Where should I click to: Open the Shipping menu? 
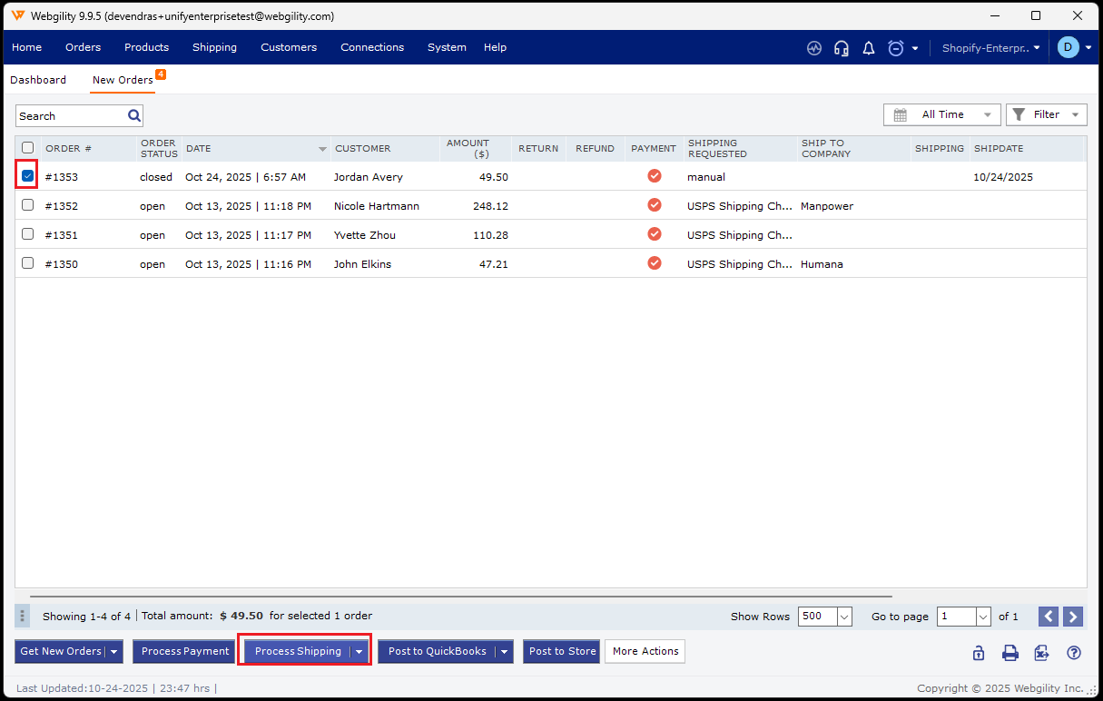pos(214,47)
